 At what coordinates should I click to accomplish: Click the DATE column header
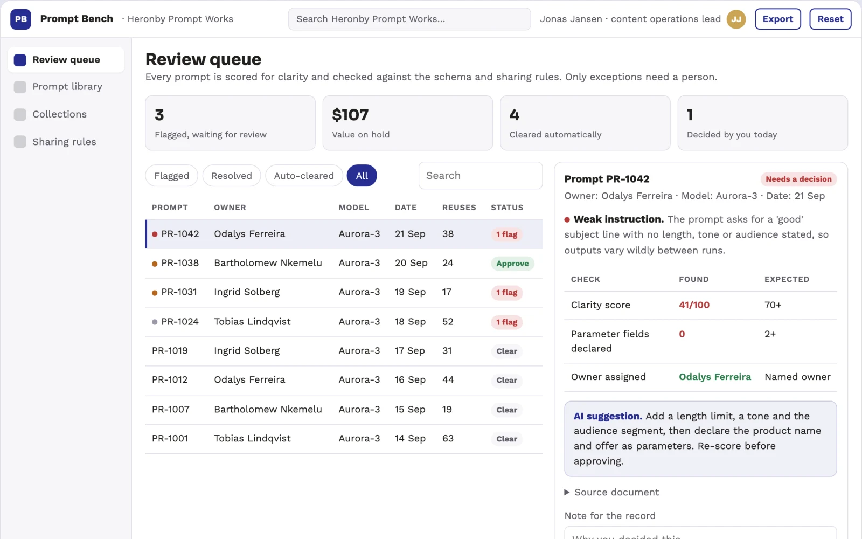[x=406, y=208]
